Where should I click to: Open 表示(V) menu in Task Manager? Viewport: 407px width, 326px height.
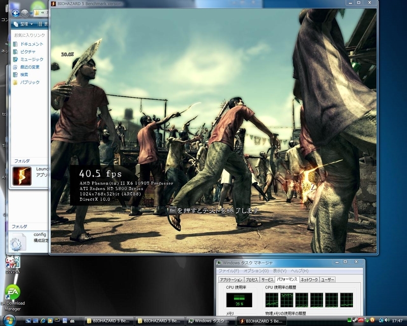click(x=279, y=271)
